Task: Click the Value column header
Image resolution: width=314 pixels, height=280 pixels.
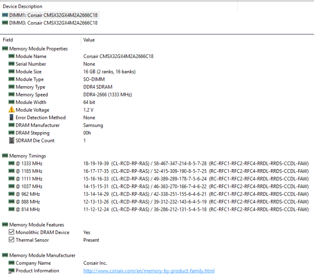Action: (x=89, y=40)
